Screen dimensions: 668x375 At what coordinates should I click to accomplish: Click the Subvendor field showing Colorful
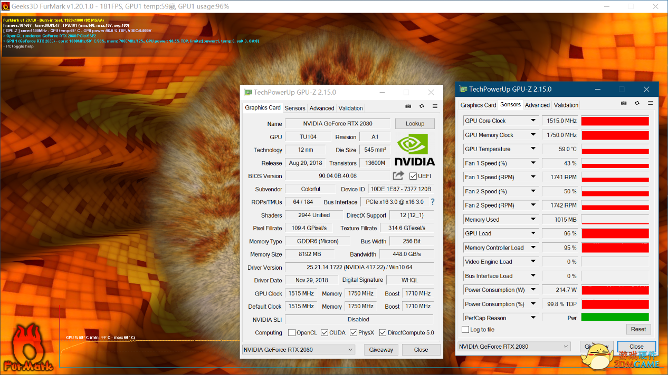[x=310, y=189]
